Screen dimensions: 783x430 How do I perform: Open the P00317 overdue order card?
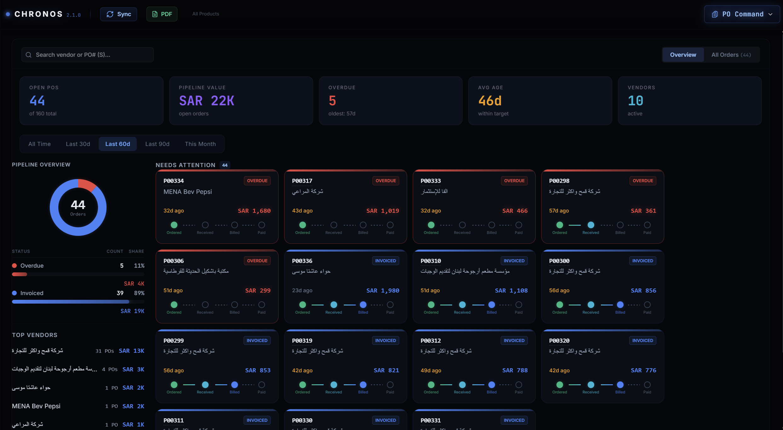(345, 202)
